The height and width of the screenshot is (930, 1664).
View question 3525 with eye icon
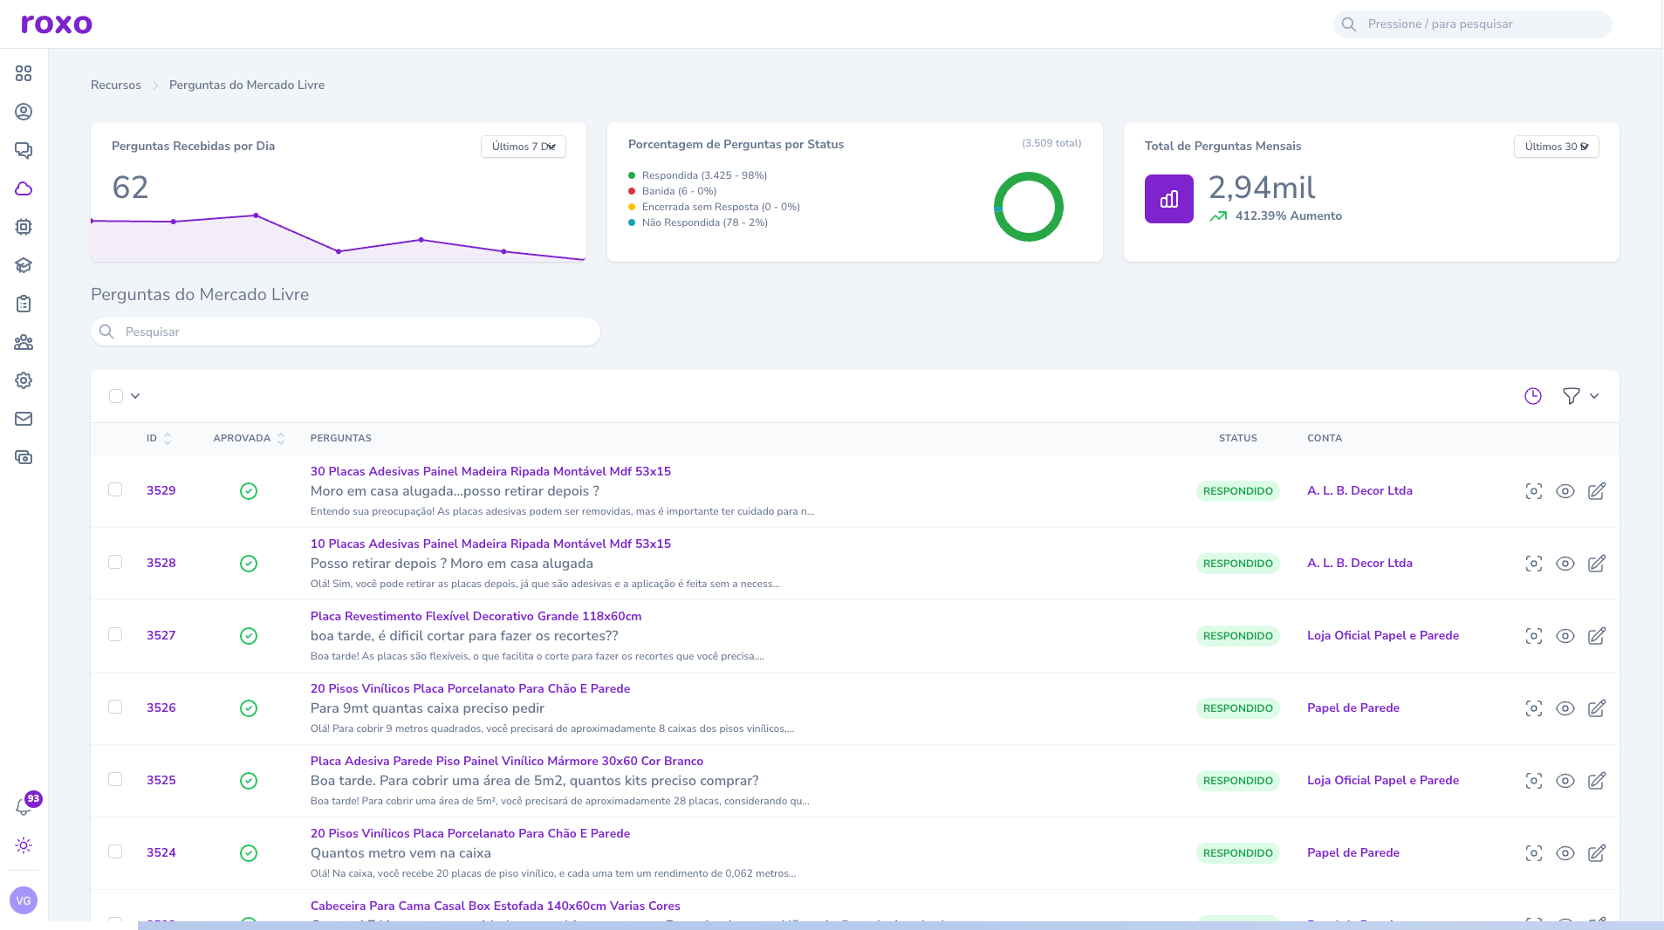(x=1565, y=781)
